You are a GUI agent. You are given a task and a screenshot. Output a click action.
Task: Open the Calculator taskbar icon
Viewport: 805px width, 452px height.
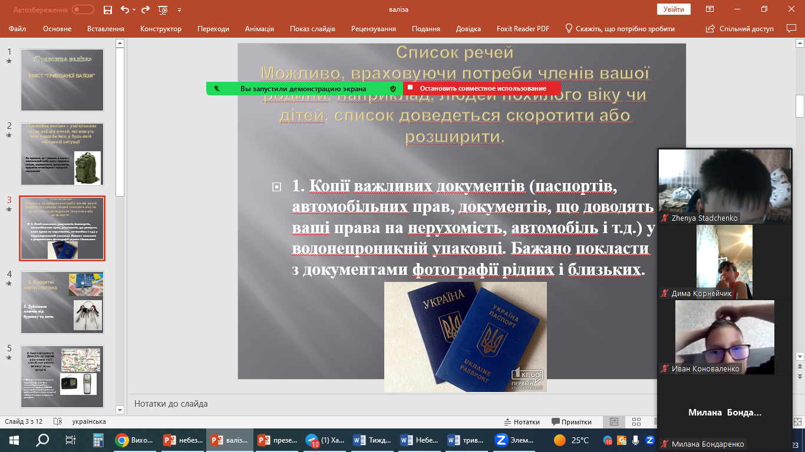click(98, 440)
